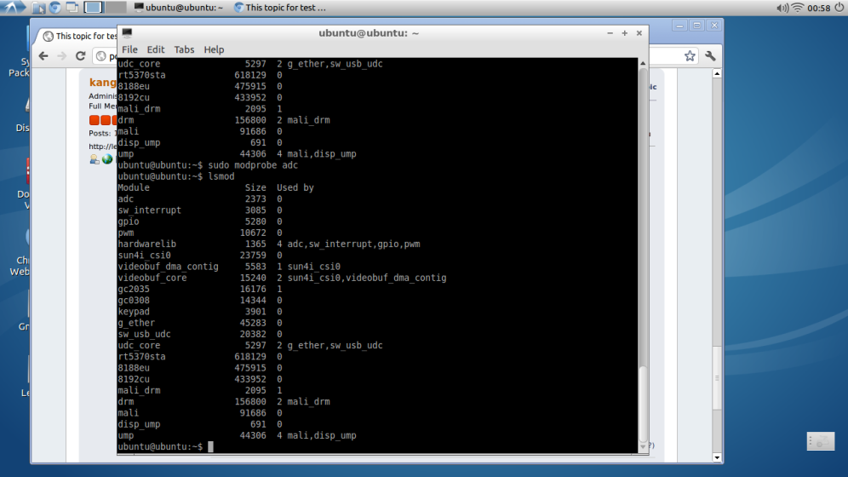
Task: Select the 'This topic for test' taskbar entry
Action: click(x=280, y=8)
